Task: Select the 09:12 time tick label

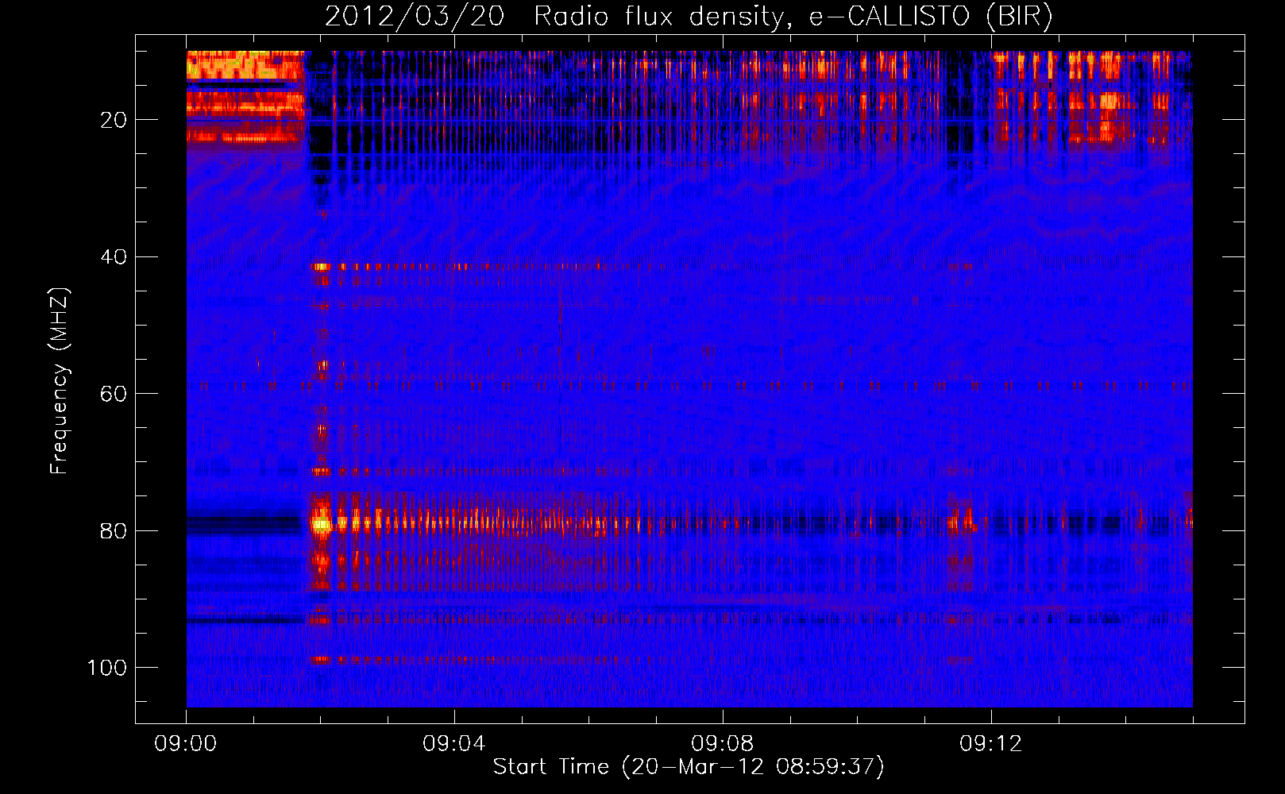Action: pos(991,744)
